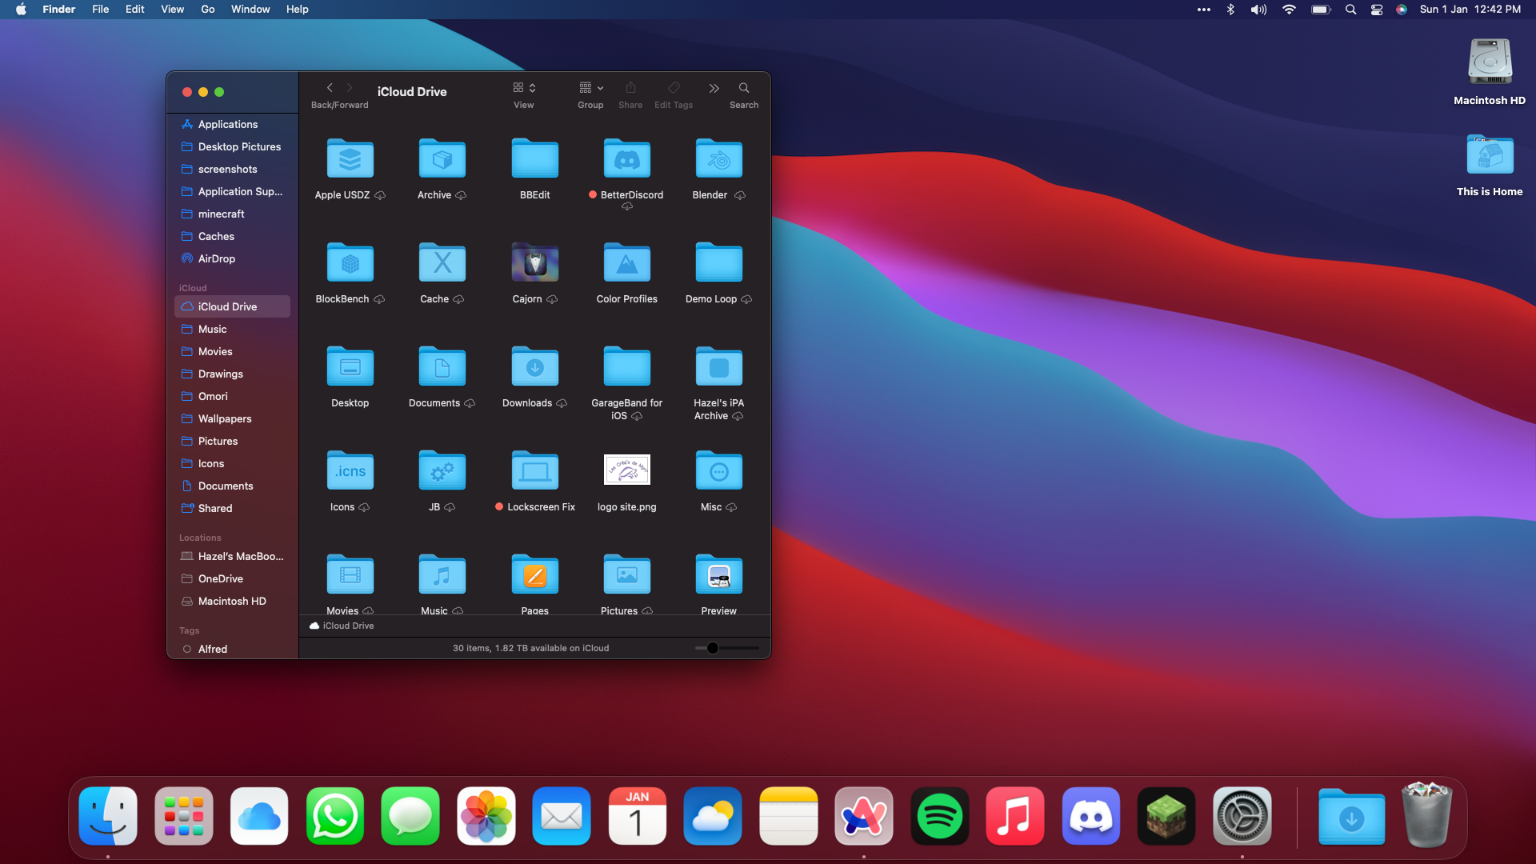Go back with the Back arrow
Image resolution: width=1536 pixels, height=864 pixels.
click(x=330, y=88)
